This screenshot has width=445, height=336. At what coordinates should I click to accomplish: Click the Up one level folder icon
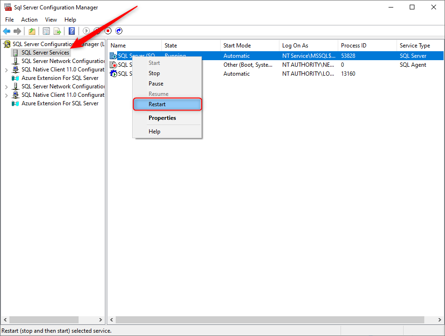[x=32, y=31]
